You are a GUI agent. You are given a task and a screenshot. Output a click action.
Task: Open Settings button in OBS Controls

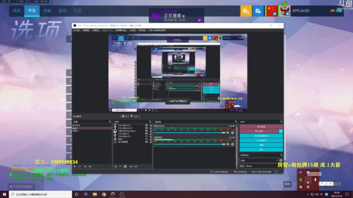coord(261,145)
